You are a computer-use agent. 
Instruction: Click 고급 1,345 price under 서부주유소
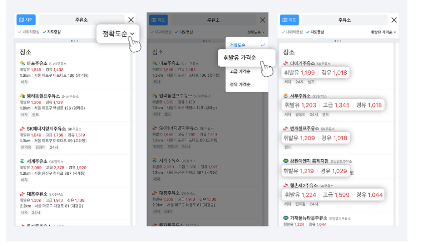(x=336, y=105)
